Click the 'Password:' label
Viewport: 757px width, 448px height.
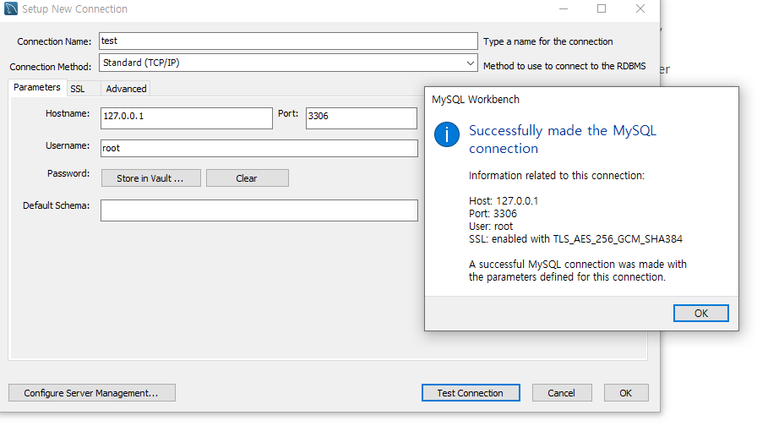[x=68, y=173]
